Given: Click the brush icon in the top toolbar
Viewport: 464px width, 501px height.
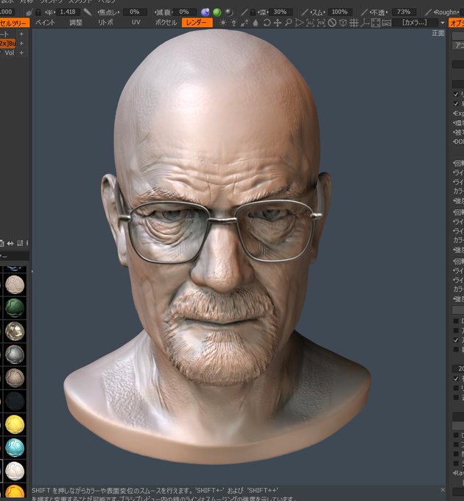Looking at the screenshot, I should (29, 13).
